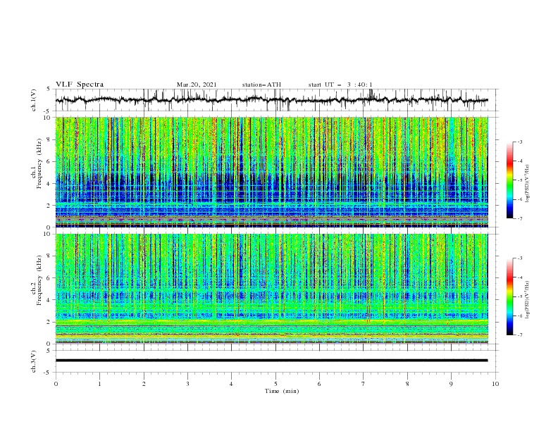The image size is (558, 431).
Task: Click the ch.1 voltage waveform trace
Action: click(x=272, y=100)
